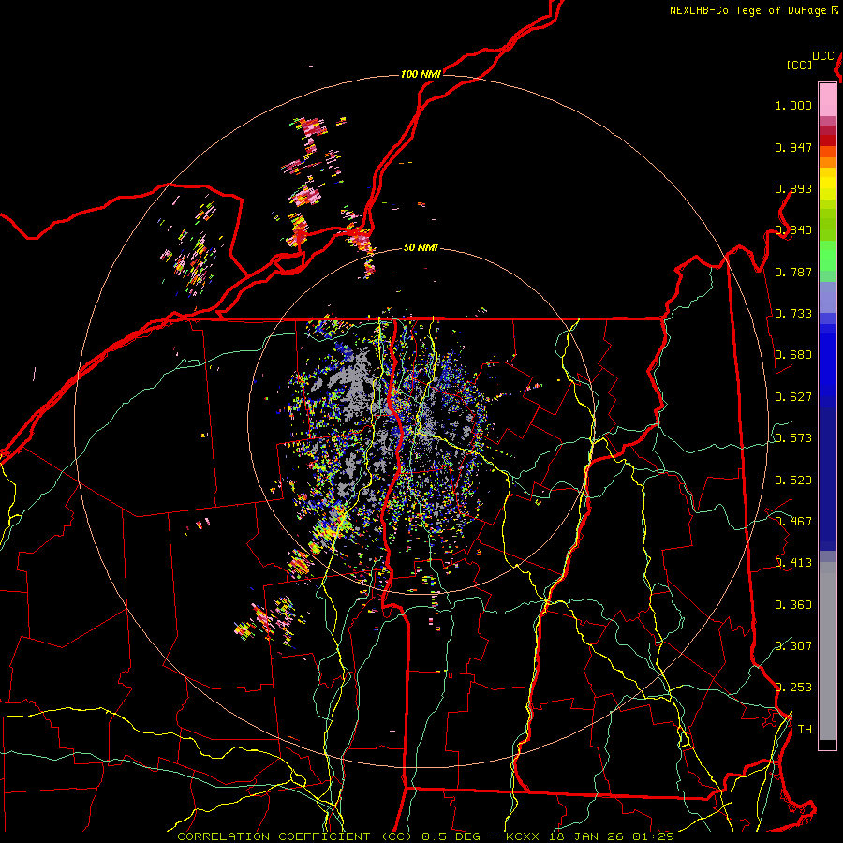Image resolution: width=843 pixels, height=843 pixels.
Task: Click the TH threshold label
Action: [x=805, y=730]
